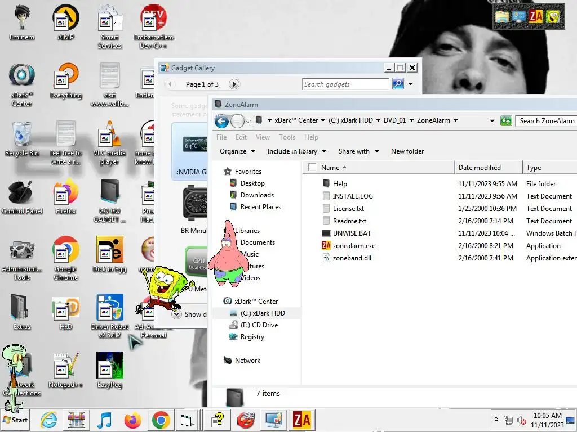Click in Search gadgets field

[345, 84]
